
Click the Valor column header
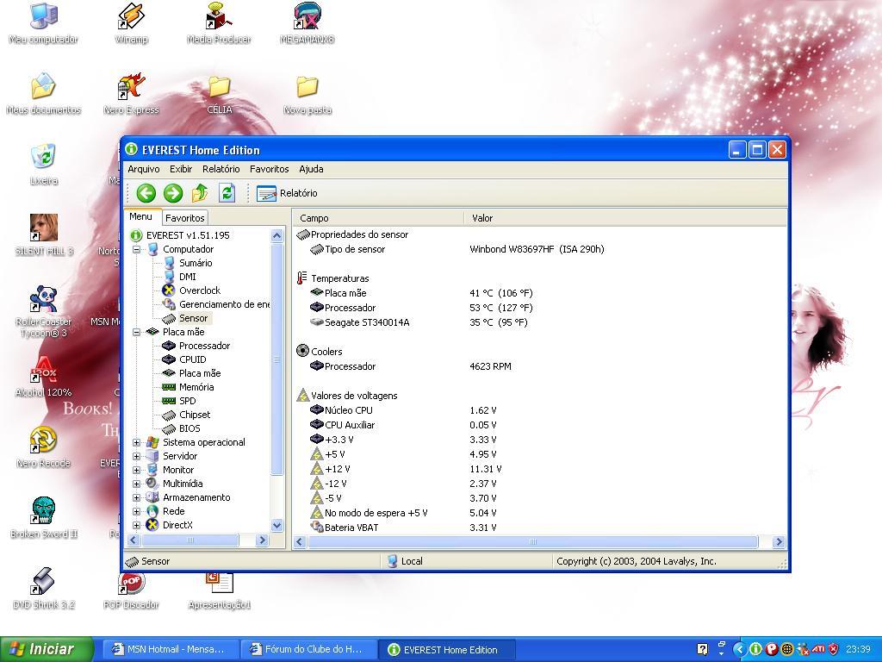coord(625,218)
